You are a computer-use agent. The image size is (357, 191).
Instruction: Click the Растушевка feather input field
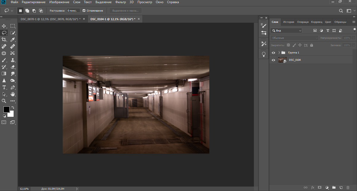pos(73,11)
